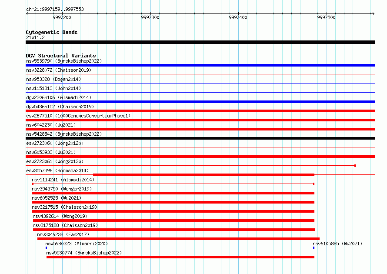Click the chr21:9997159..9997553 region label
The image size is (387, 274).
click(x=55, y=10)
